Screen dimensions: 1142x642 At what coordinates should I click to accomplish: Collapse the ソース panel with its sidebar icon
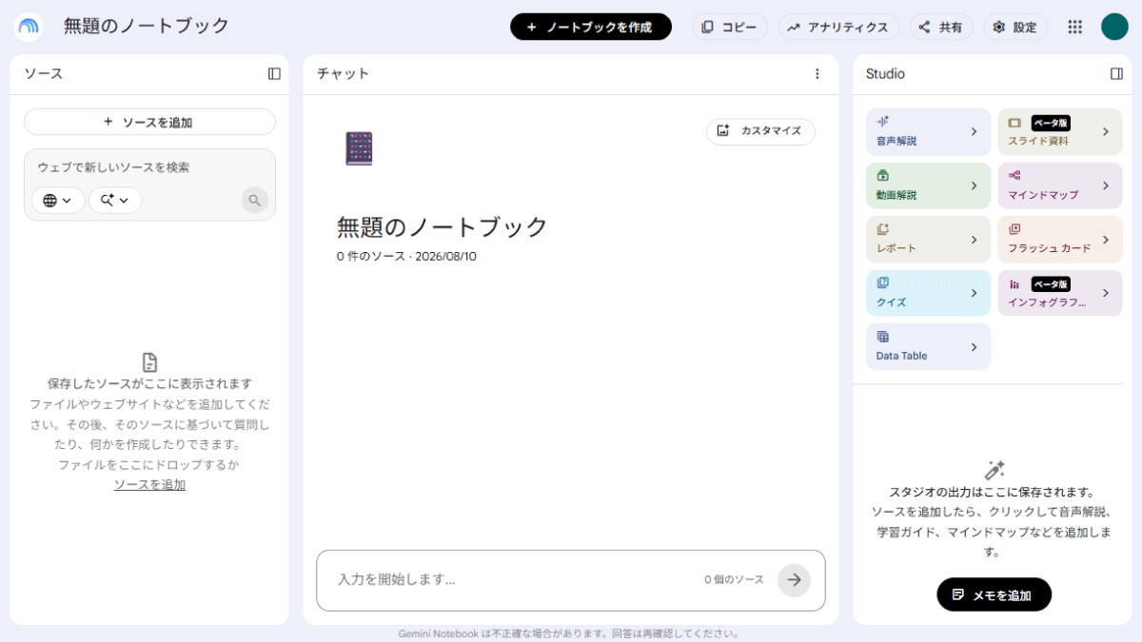(x=274, y=73)
